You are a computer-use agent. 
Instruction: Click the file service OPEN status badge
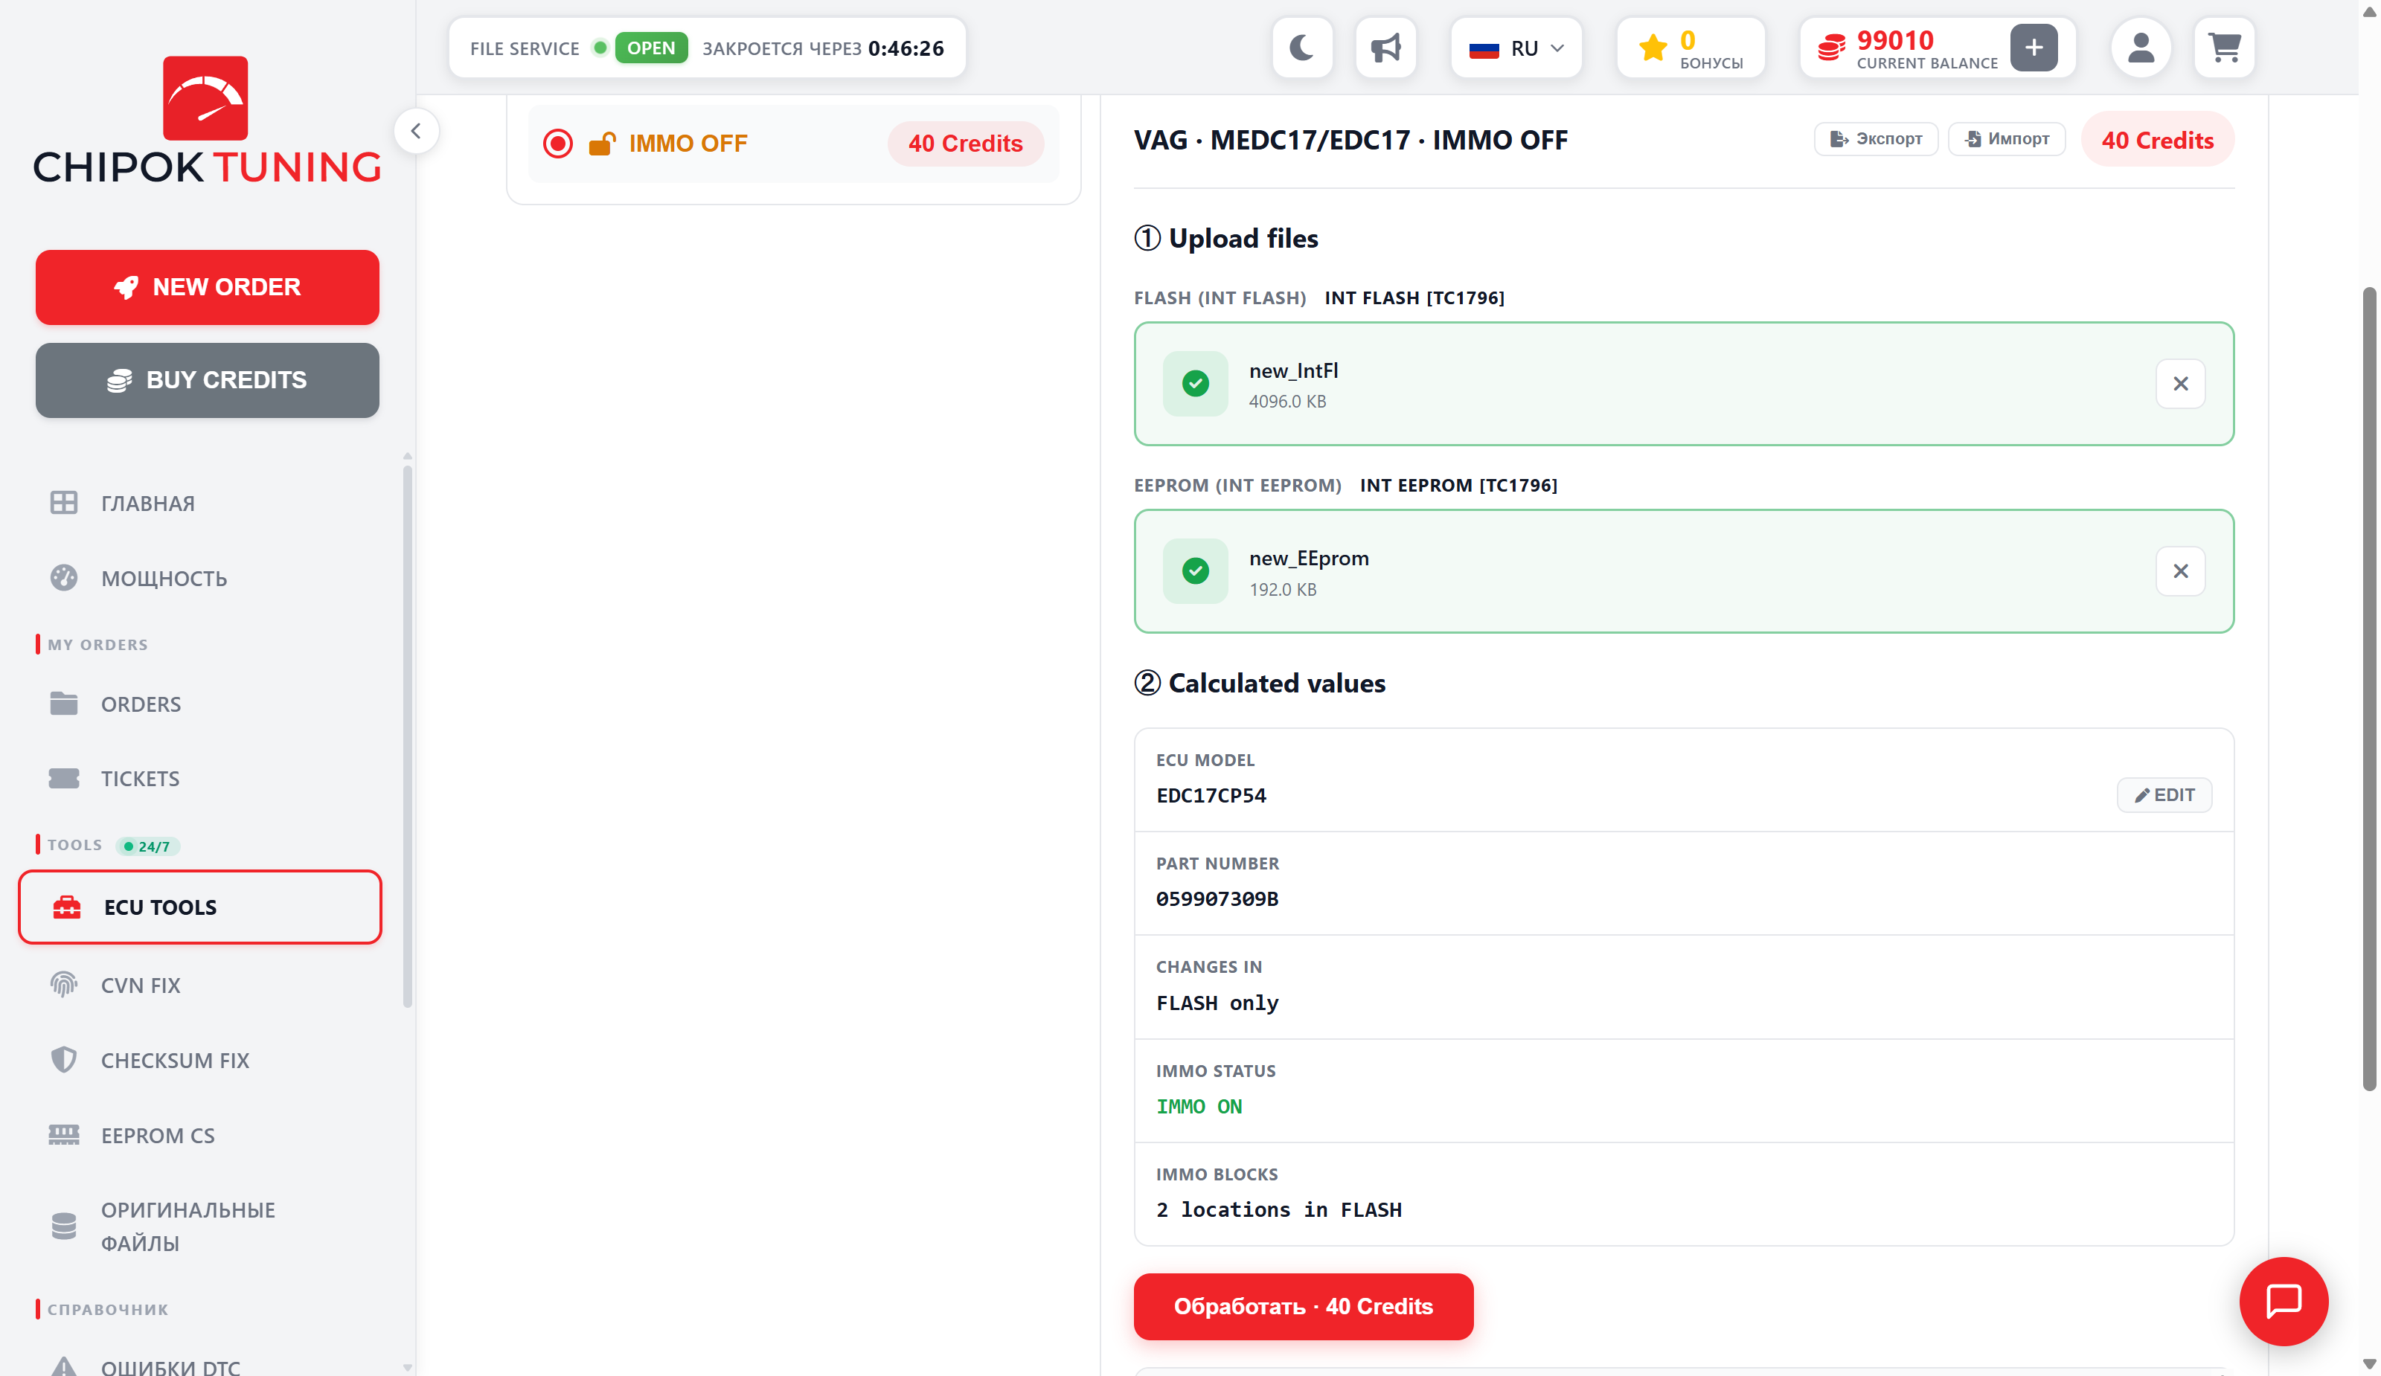click(x=651, y=48)
